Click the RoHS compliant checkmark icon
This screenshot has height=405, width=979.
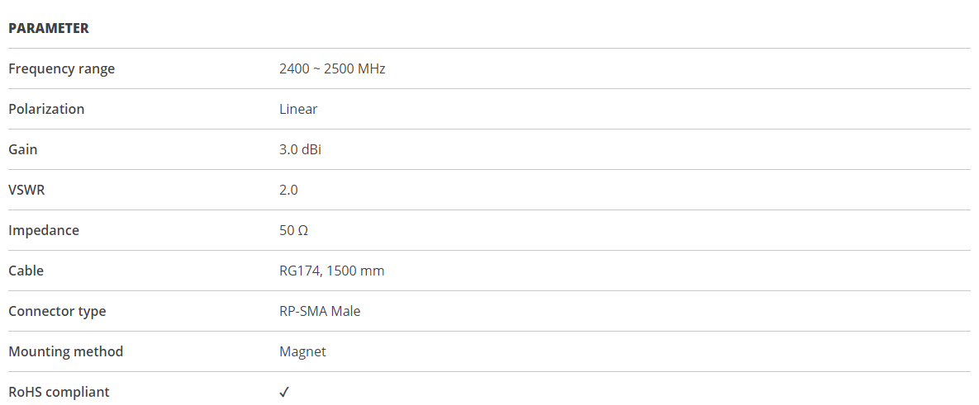point(285,392)
